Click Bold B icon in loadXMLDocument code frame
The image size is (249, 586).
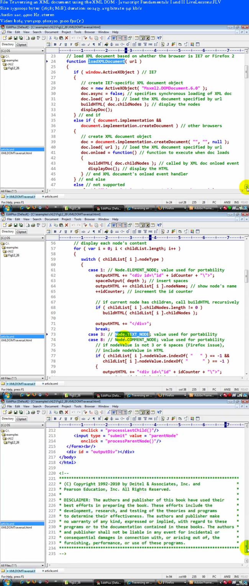click(55, 44)
